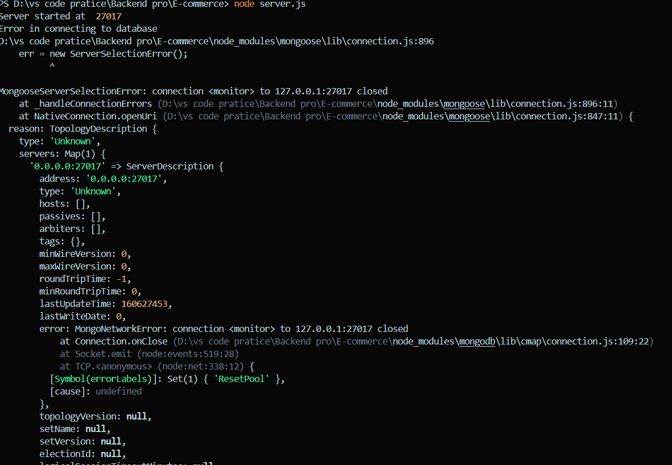Viewport: 672px width, 465px height.
Task: Click the 'Error in connecting to database' message
Action: coord(78,29)
